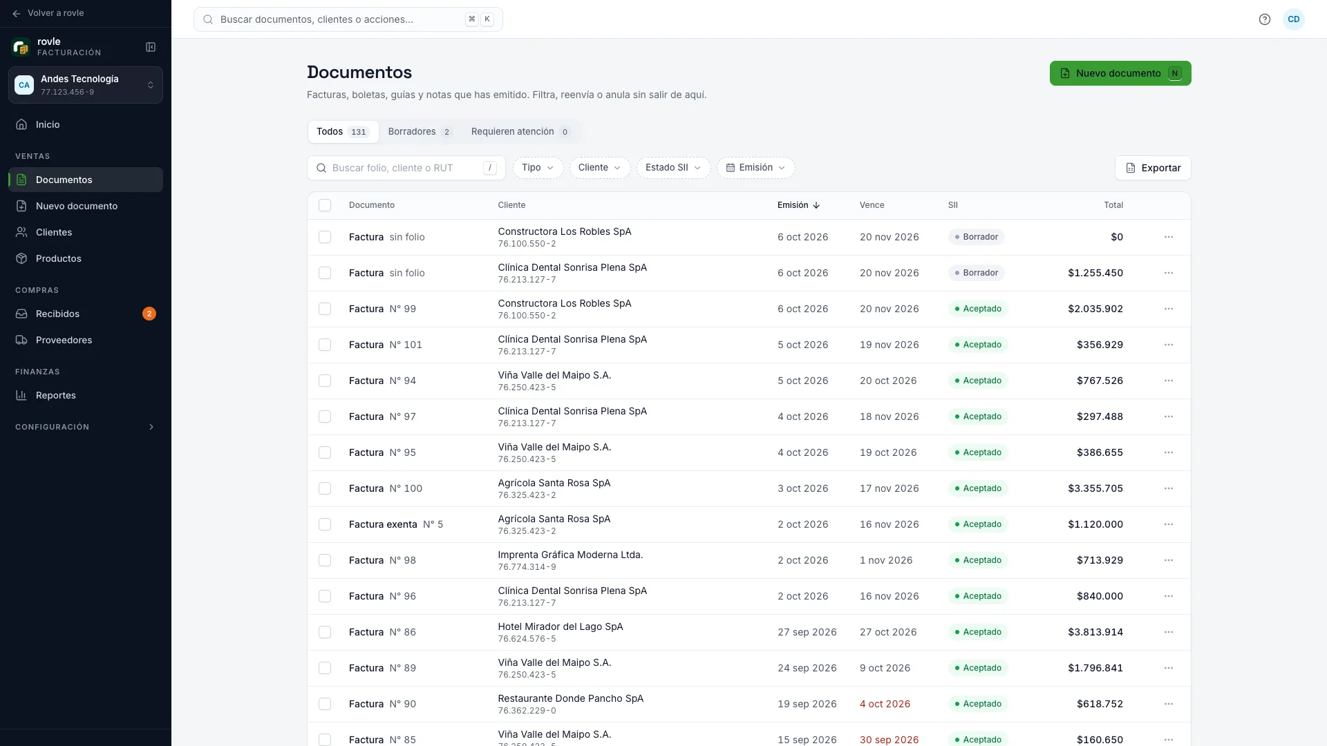Click the $3.813.914 total cell
Image resolution: width=1327 pixels, height=746 pixels.
[1095, 632]
